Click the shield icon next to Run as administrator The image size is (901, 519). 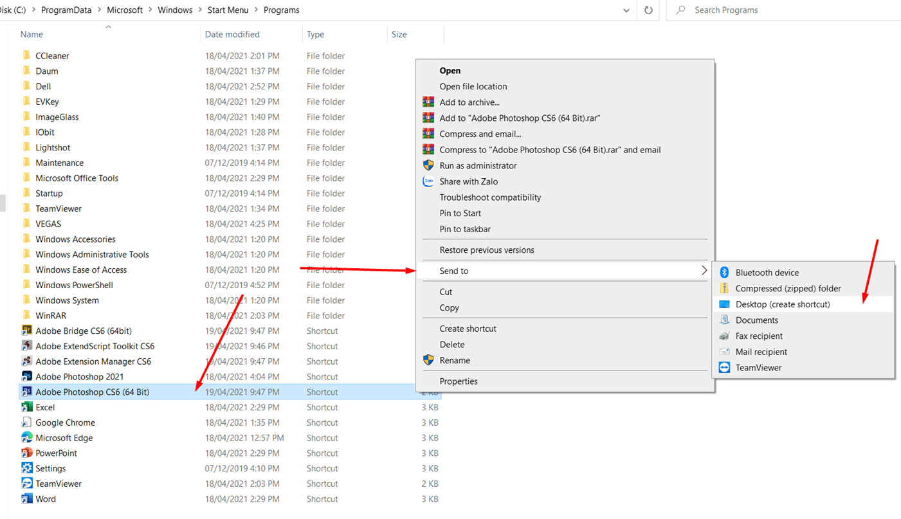pos(428,165)
